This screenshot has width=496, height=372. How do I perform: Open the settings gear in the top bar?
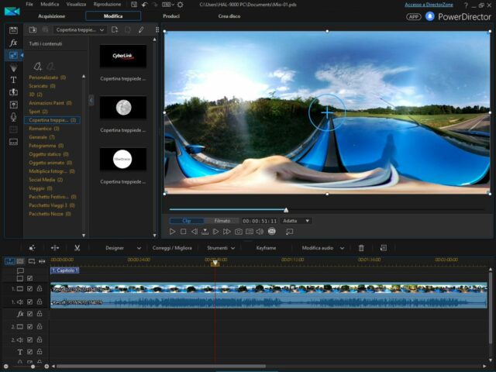tap(181, 5)
